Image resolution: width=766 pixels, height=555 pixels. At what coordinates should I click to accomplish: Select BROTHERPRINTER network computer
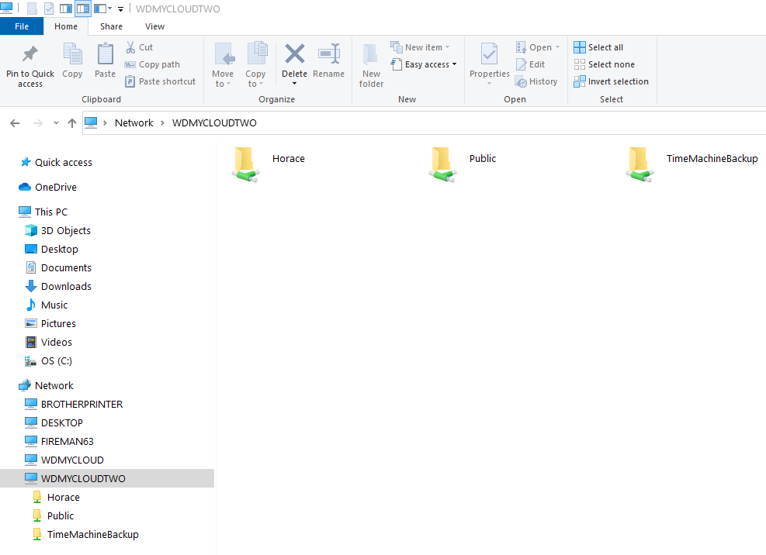81,404
